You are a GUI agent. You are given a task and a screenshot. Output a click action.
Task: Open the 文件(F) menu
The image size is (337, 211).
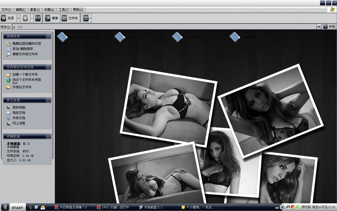point(6,10)
